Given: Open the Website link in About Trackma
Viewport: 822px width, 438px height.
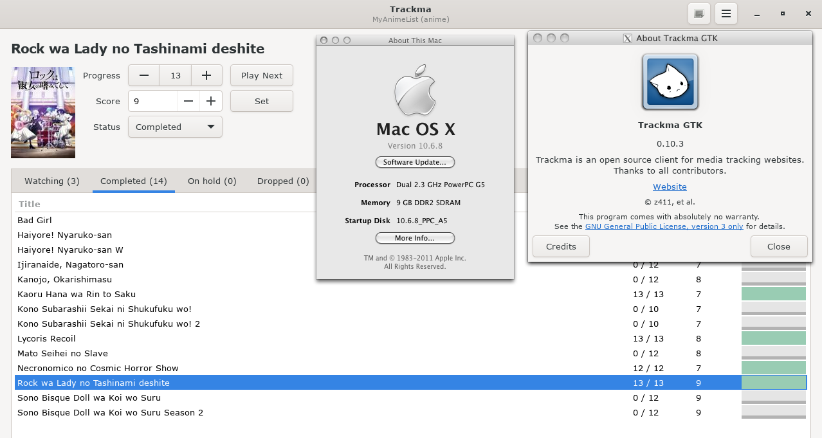Looking at the screenshot, I should coord(670,187).
